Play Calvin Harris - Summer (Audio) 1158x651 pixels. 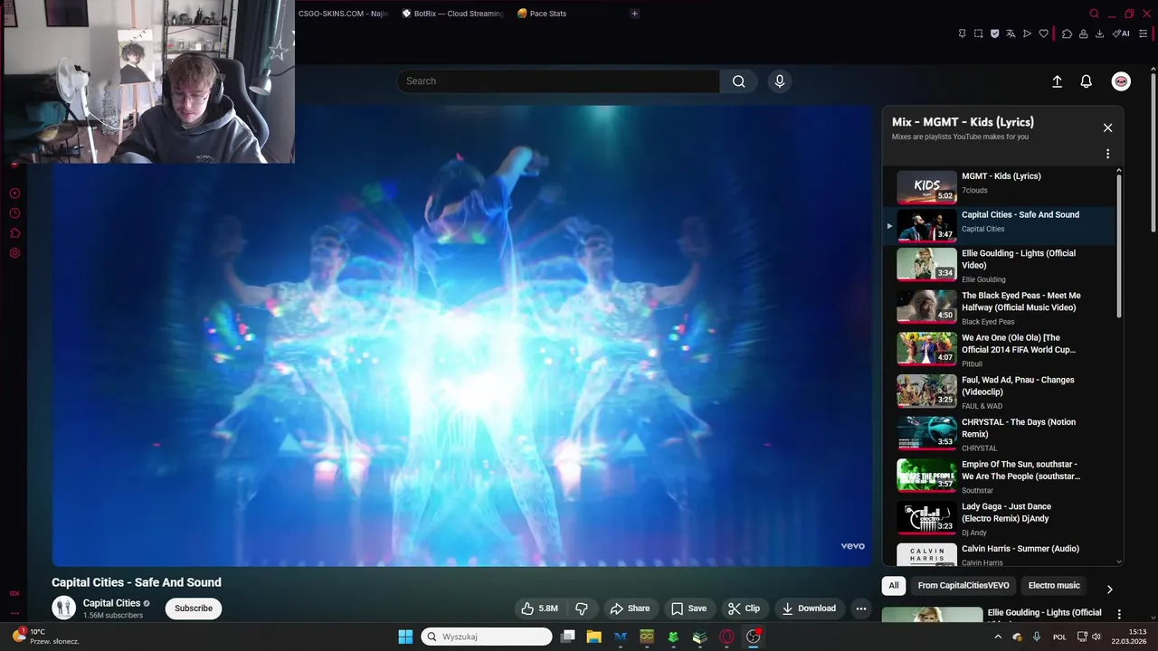pyautogui.click(x=1001, y=554)
